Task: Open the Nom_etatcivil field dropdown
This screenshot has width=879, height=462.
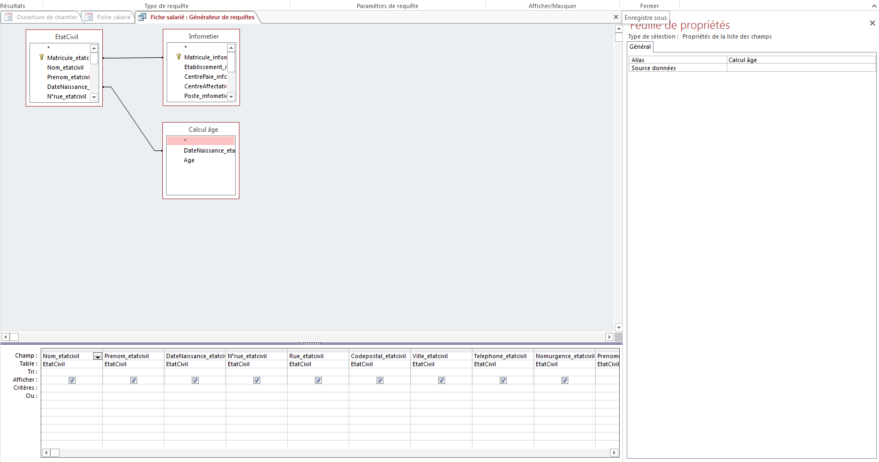Action: tap(97, 357)
